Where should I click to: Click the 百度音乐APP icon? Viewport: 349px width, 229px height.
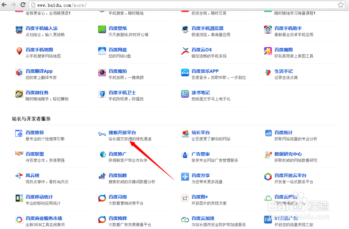(x=185, y=72)
